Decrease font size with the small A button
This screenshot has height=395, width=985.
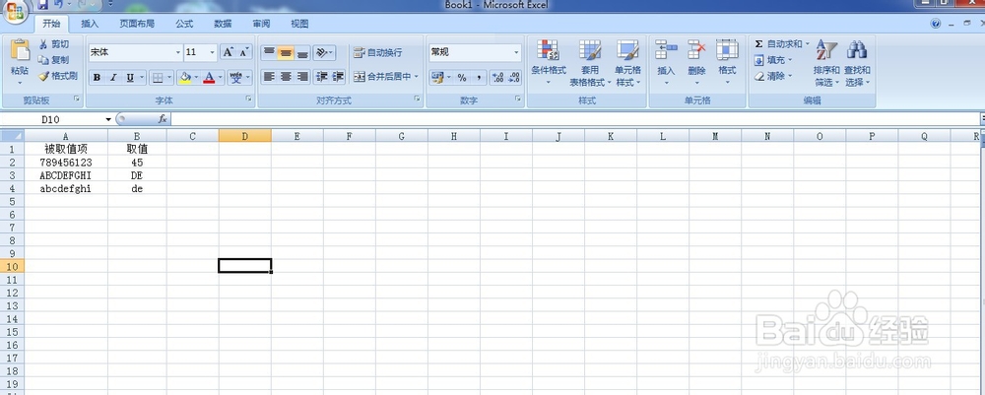pos(244,52)
